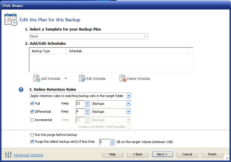Expand the Add Schedule dropdown arrow
The width and height of the screenshot is (231, 162).
pyautogui.click(x=66, y=79)
